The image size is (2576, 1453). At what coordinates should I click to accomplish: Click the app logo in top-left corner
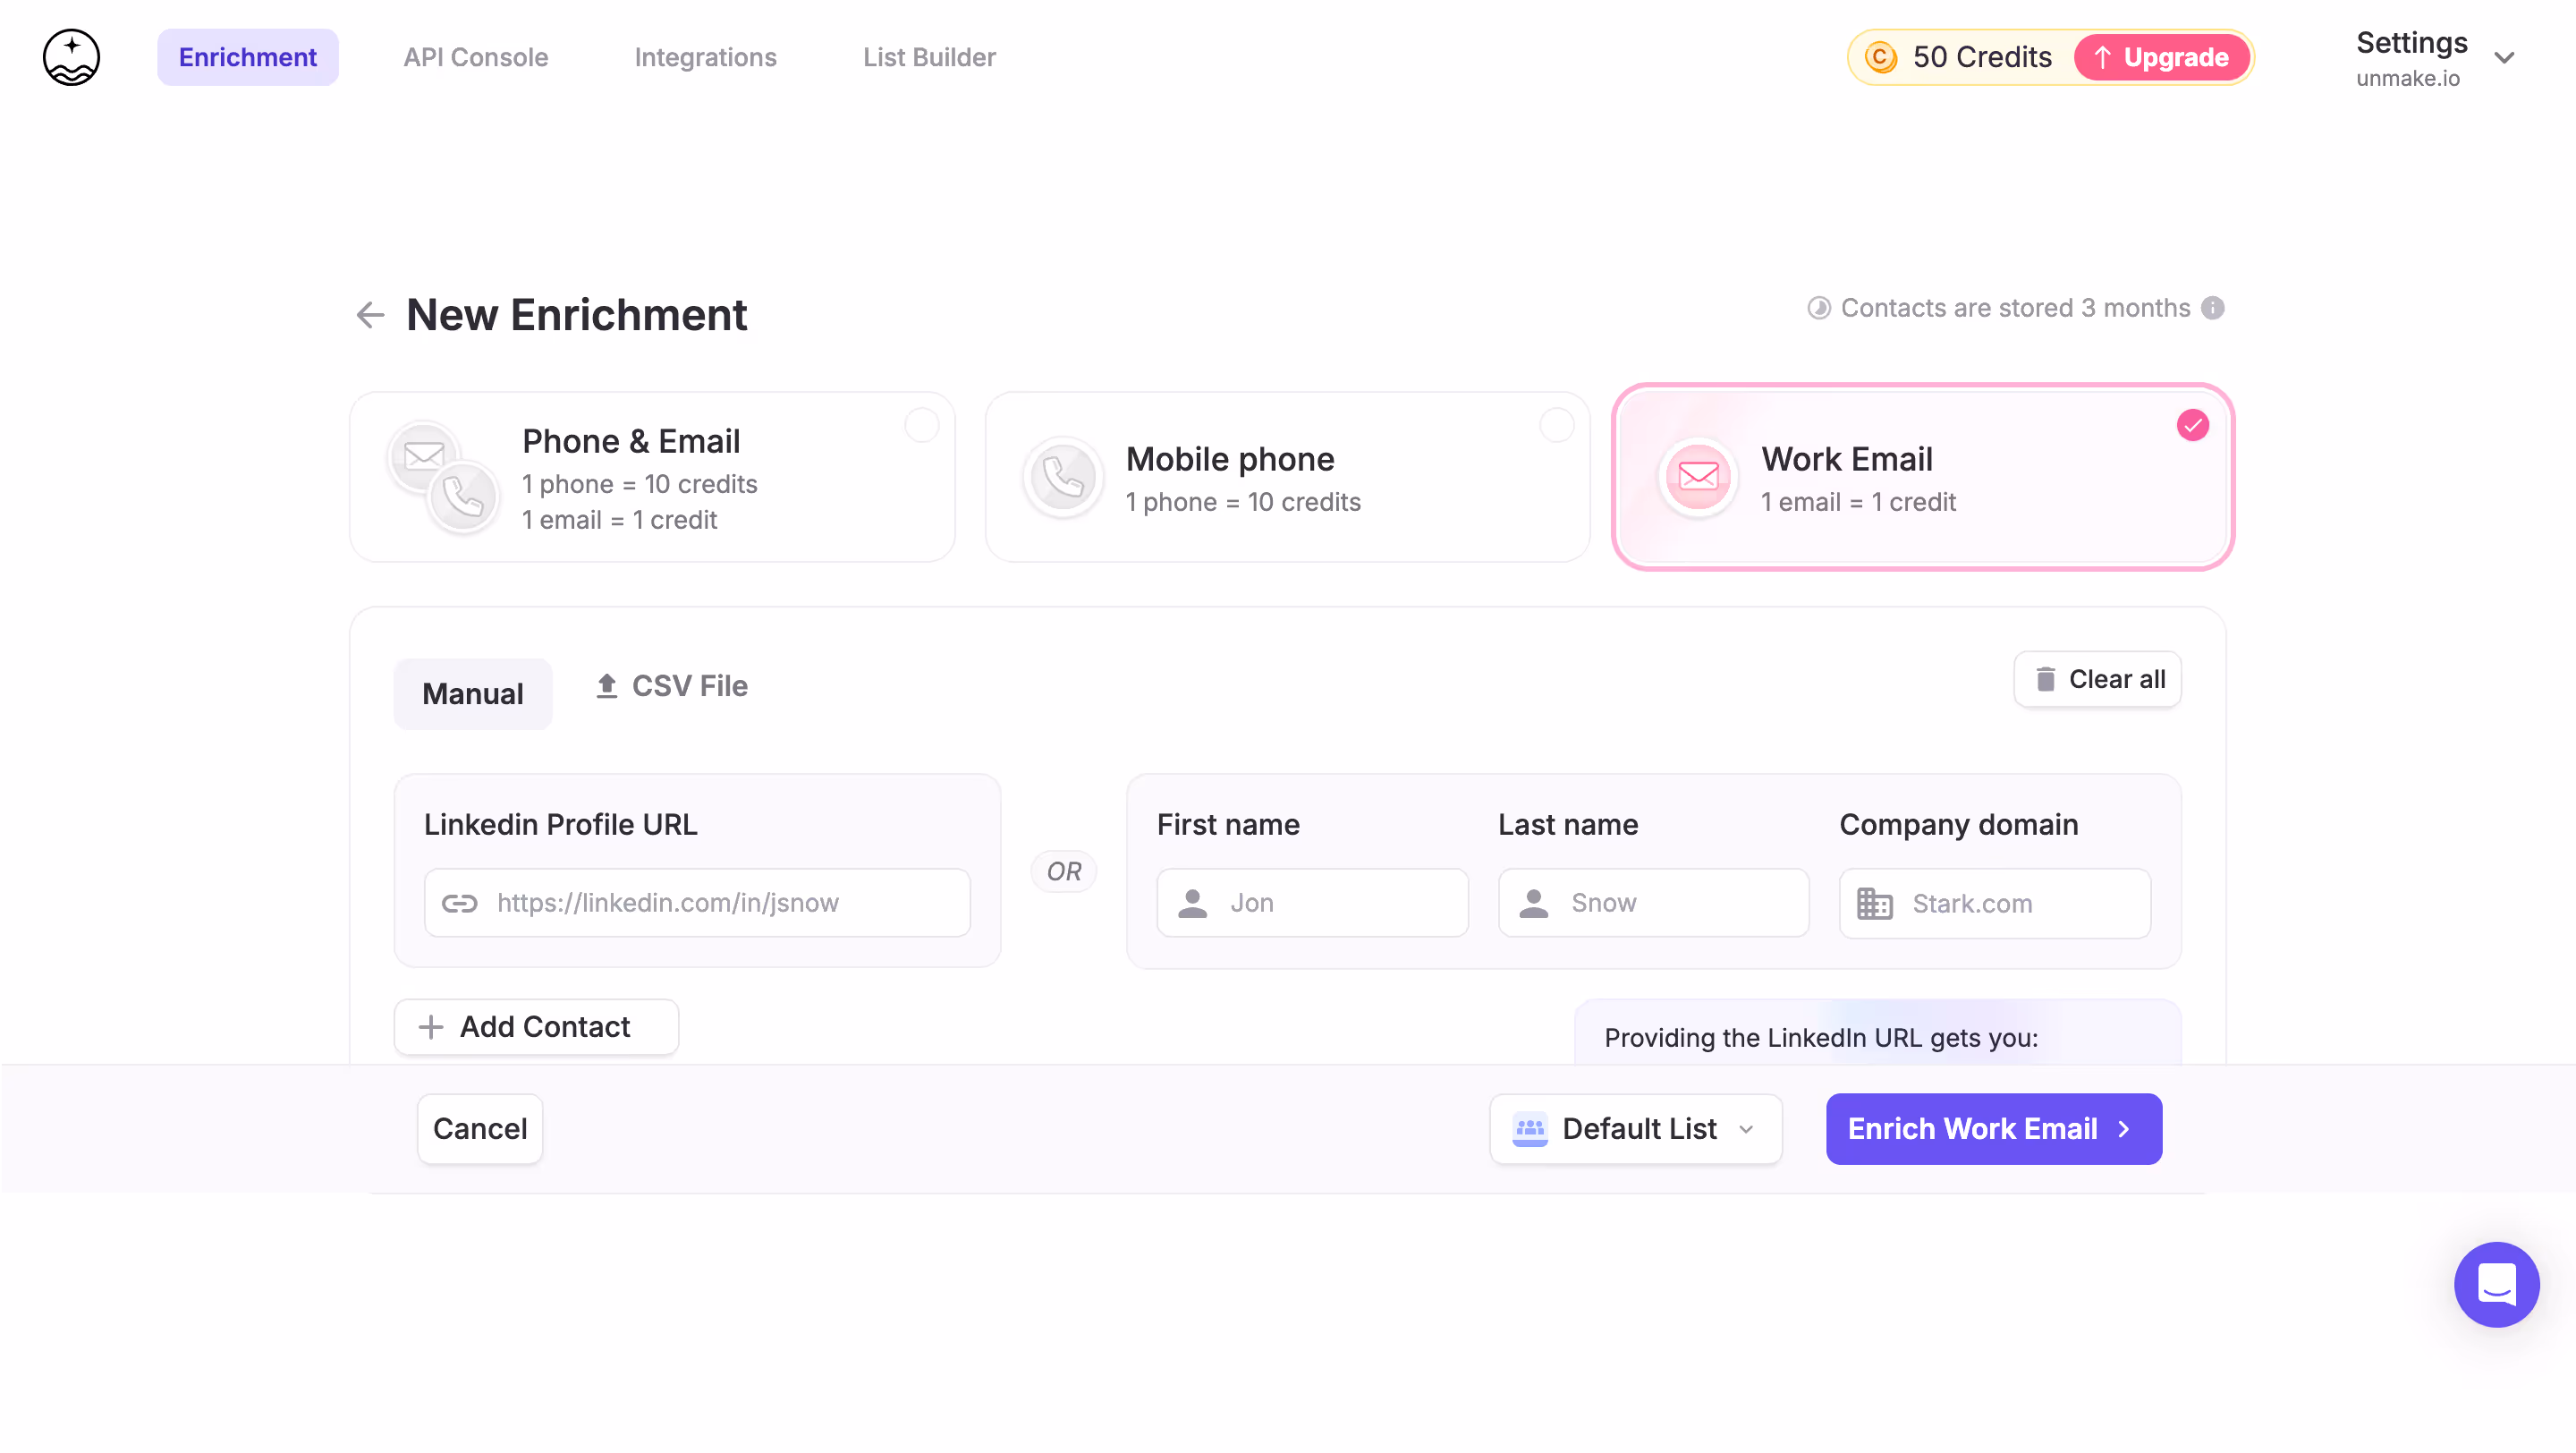tap(70, 57)
